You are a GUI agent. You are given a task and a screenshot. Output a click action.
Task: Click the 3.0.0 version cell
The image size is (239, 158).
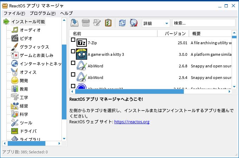pos(183,54)
